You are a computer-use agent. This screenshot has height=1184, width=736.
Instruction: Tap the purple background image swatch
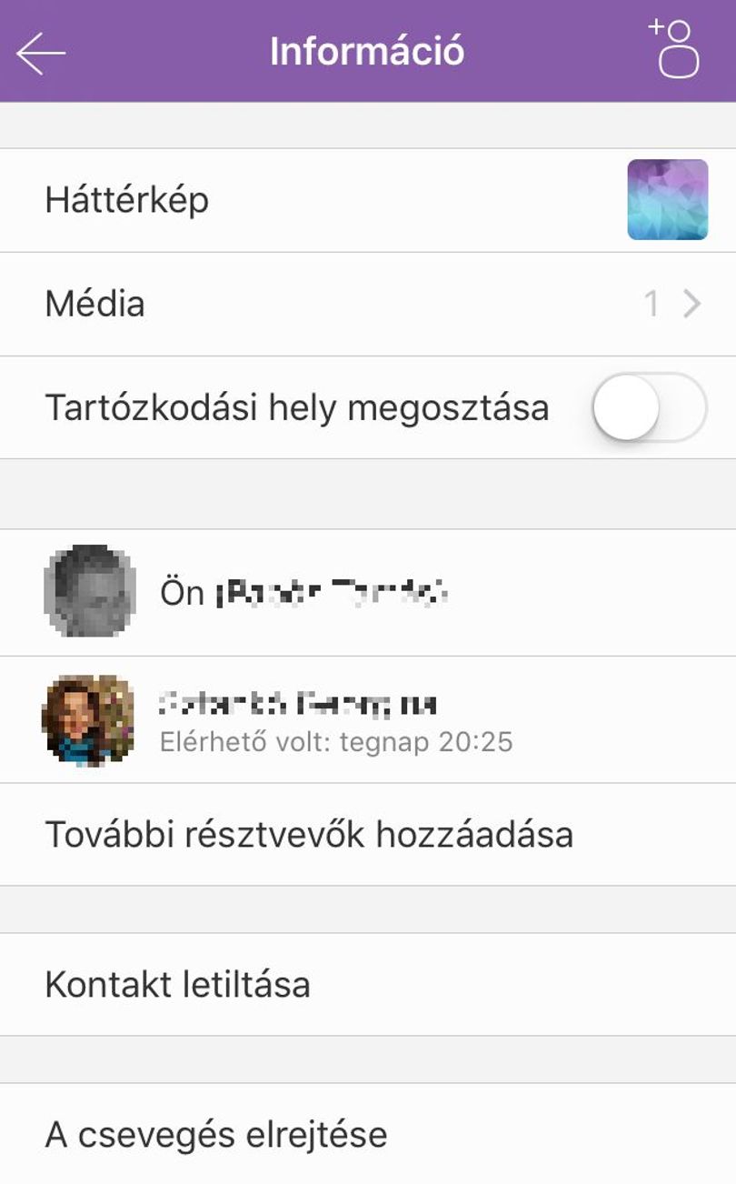(668, 200)
